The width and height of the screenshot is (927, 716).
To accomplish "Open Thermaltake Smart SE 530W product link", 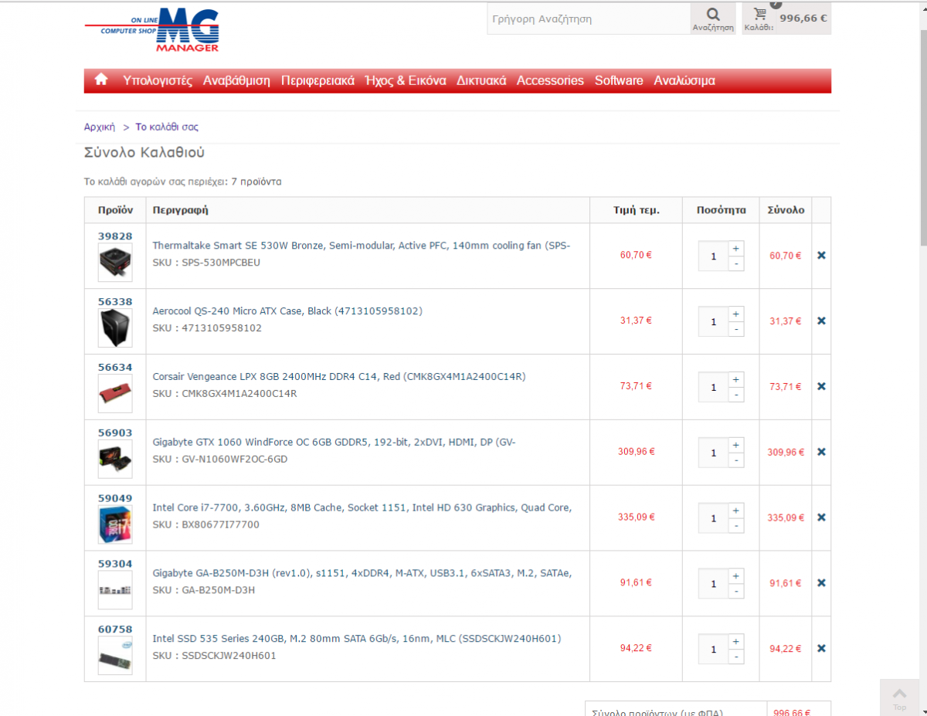I will tap(361, 246).
